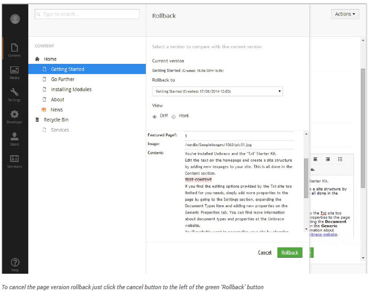This screenshot has width=371, height=294.
Task: Open the Help question mark icon
Action: pyautogui.click(x=15, y=265)
